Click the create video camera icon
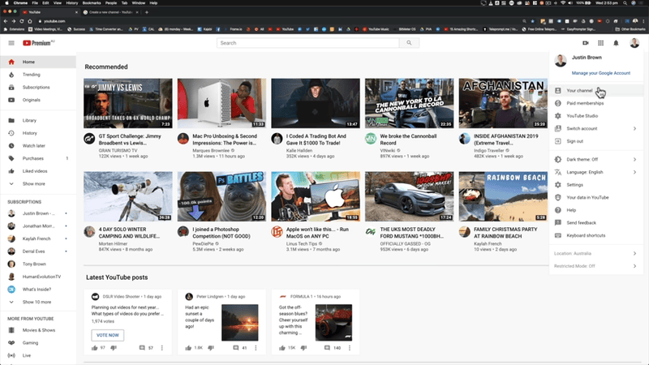 585,43
